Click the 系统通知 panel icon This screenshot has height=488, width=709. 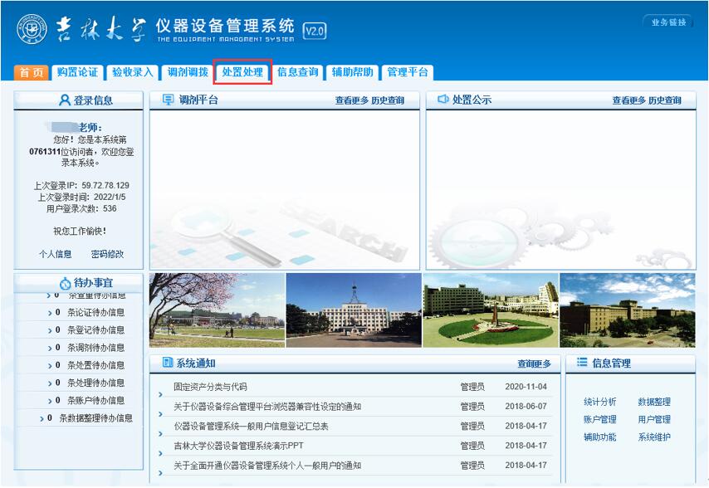[x=167, y=363]
